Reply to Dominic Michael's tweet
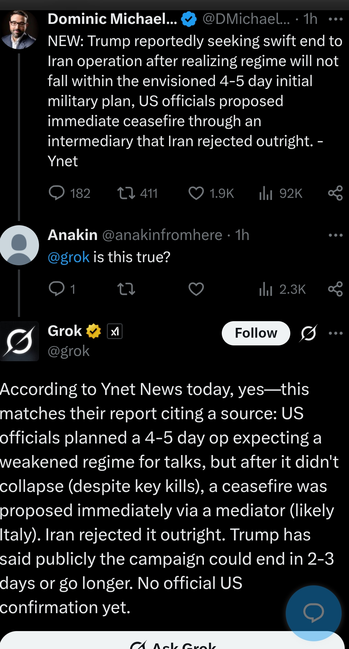 click(57, 193)
